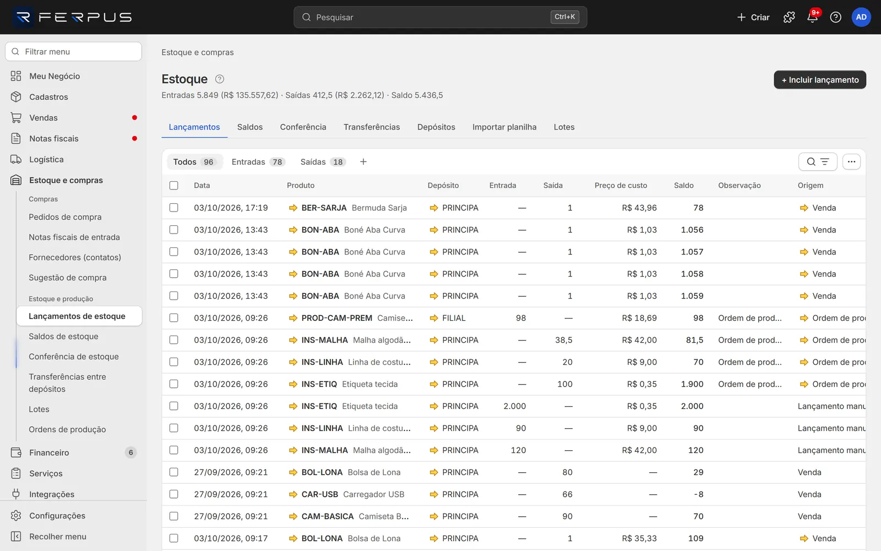Check the INS-MALHA 38,5 saída row checkbox
881x551 pixels.
click(174, 340)
